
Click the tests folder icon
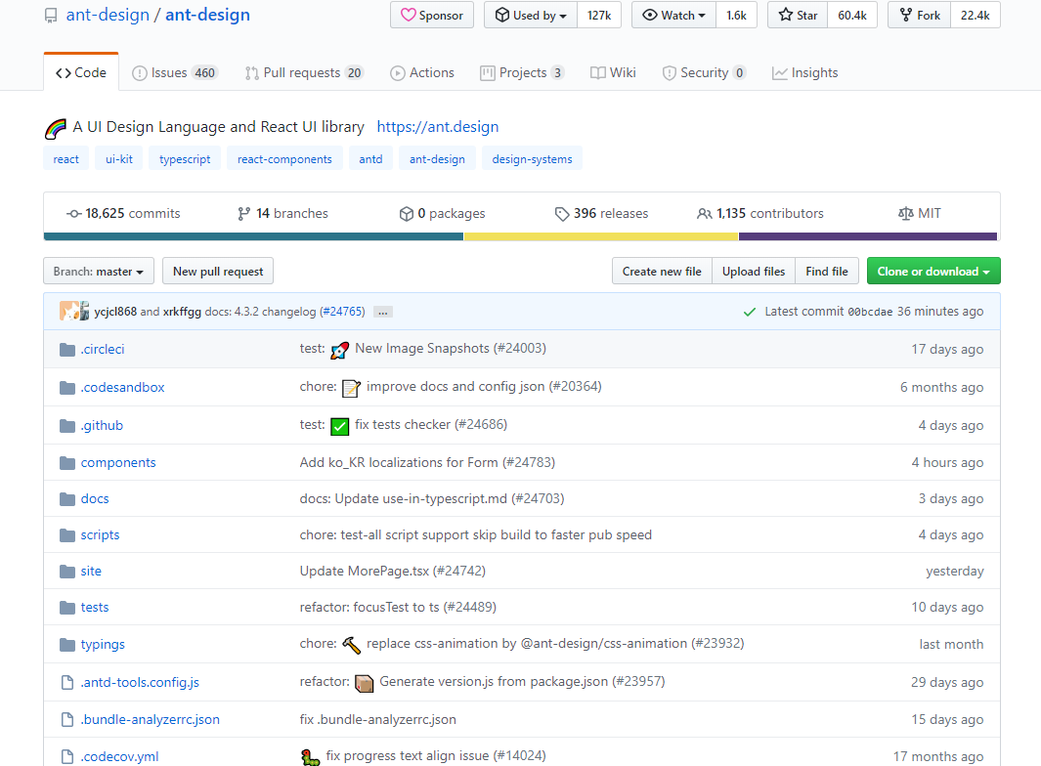pos(67,608)
